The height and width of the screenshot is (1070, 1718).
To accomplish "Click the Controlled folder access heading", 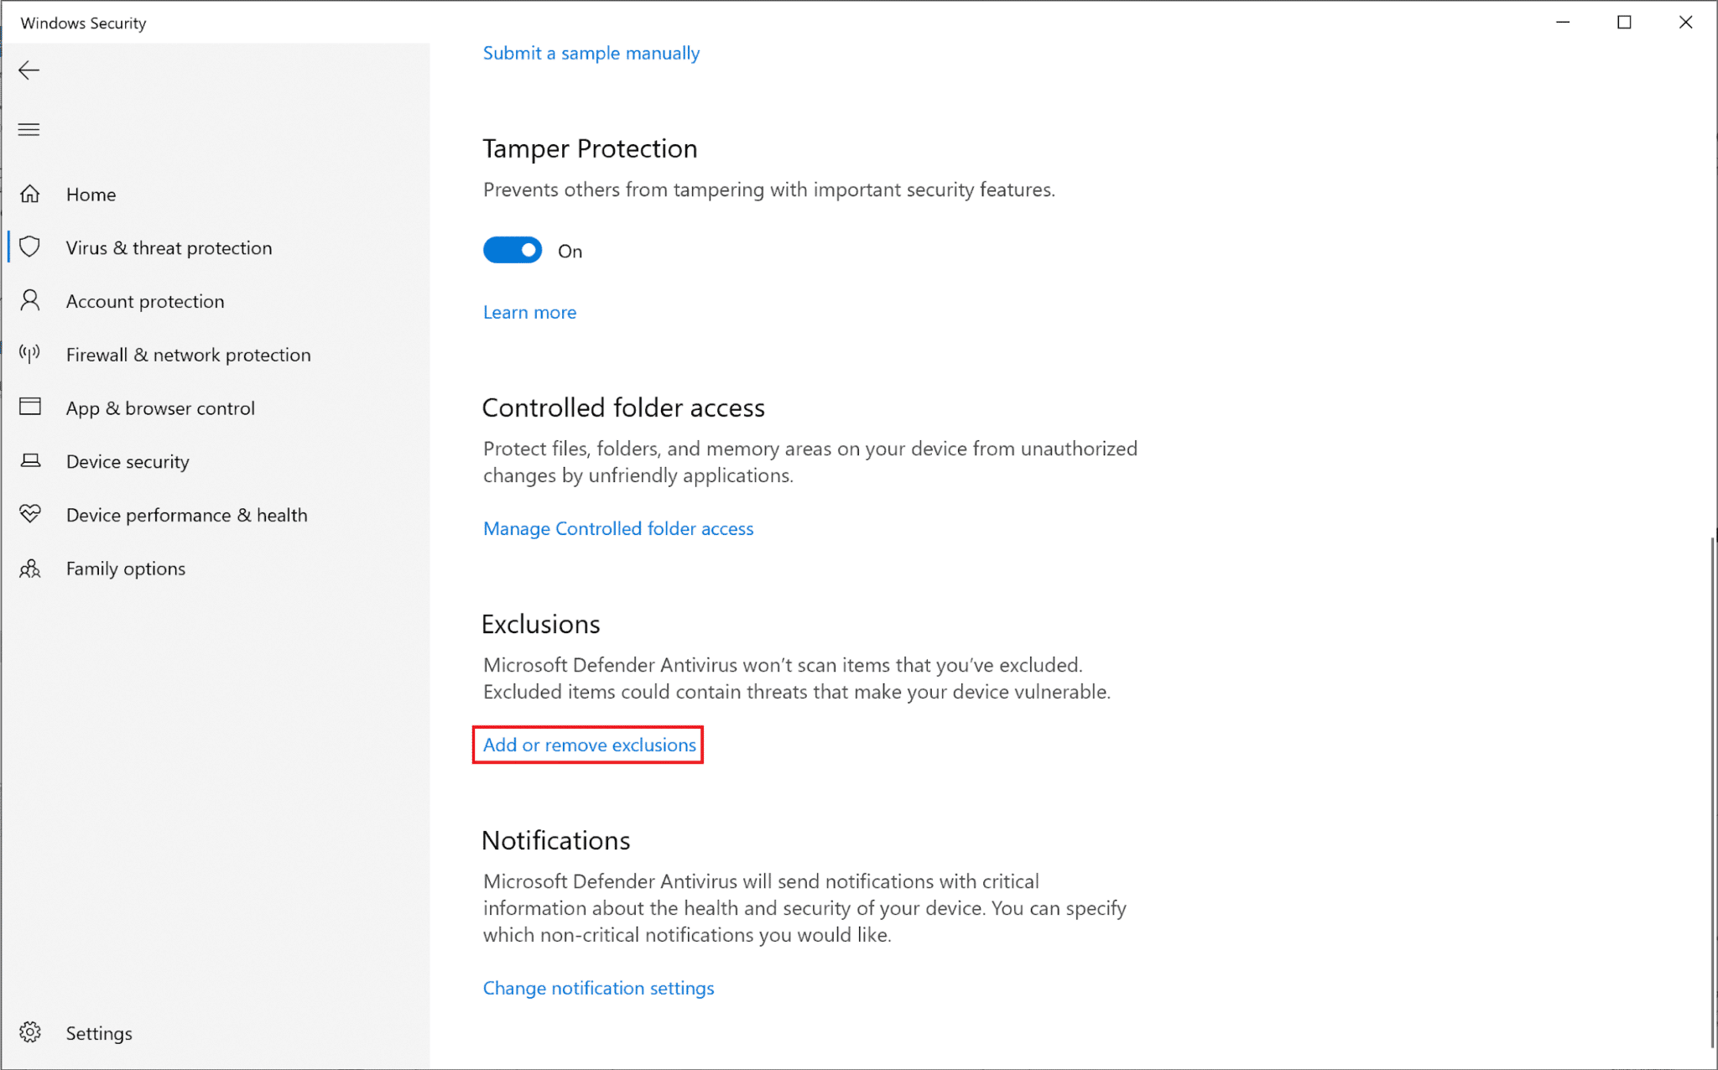I will (623, 408).
